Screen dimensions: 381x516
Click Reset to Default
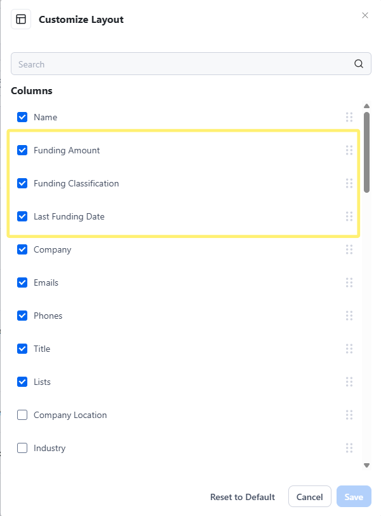pyautogui.click(x=243, y=496)
